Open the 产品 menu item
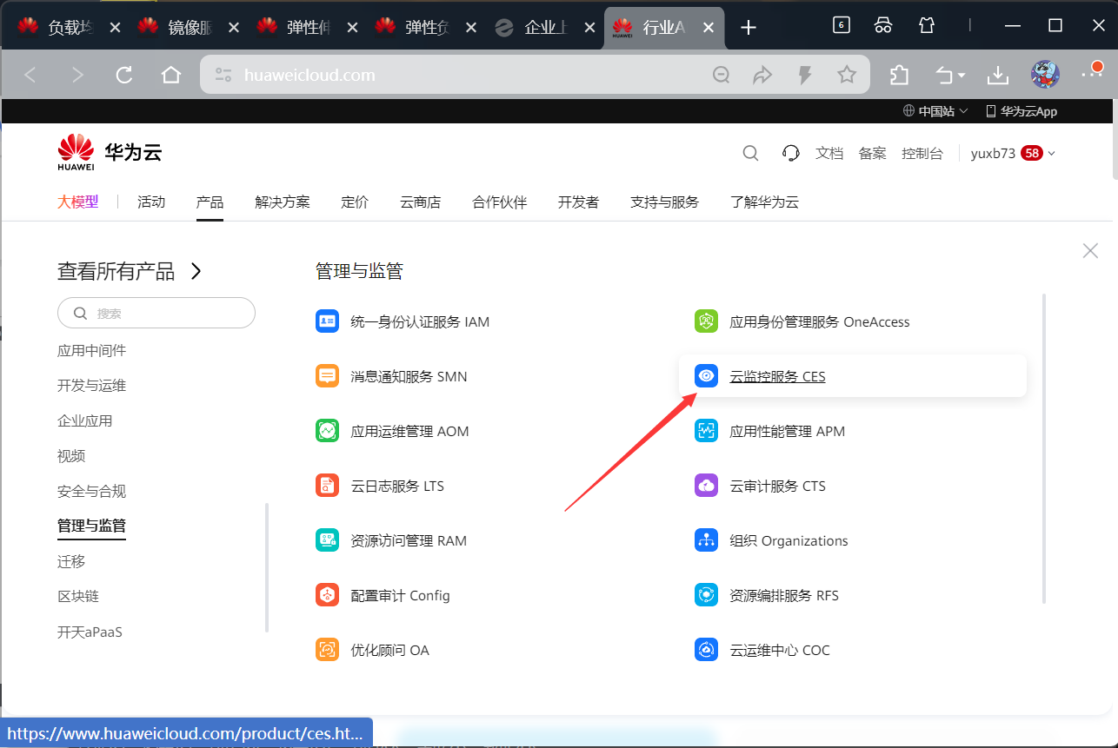This screenshot has width=1118, height=748. pyautogui.click(x=210, y=202)
